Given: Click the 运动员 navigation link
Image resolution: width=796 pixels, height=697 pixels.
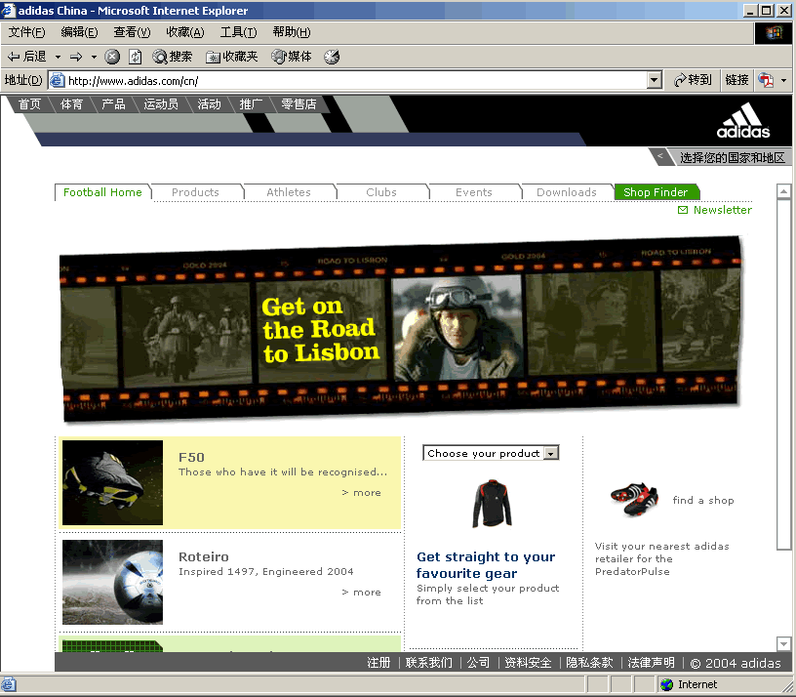Looking at the screenshot, I should coord(161,104).
